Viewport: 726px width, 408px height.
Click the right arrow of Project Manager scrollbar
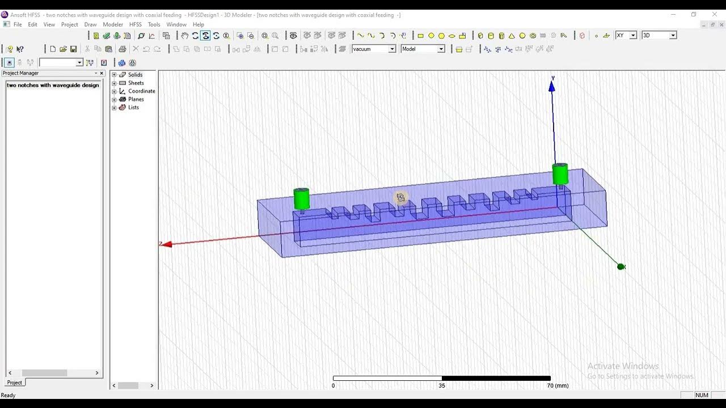click(x=97, y=373)
